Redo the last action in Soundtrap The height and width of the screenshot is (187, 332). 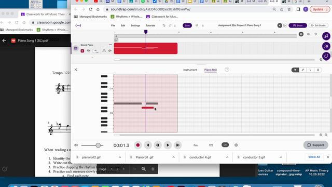[x=170, y=25]
